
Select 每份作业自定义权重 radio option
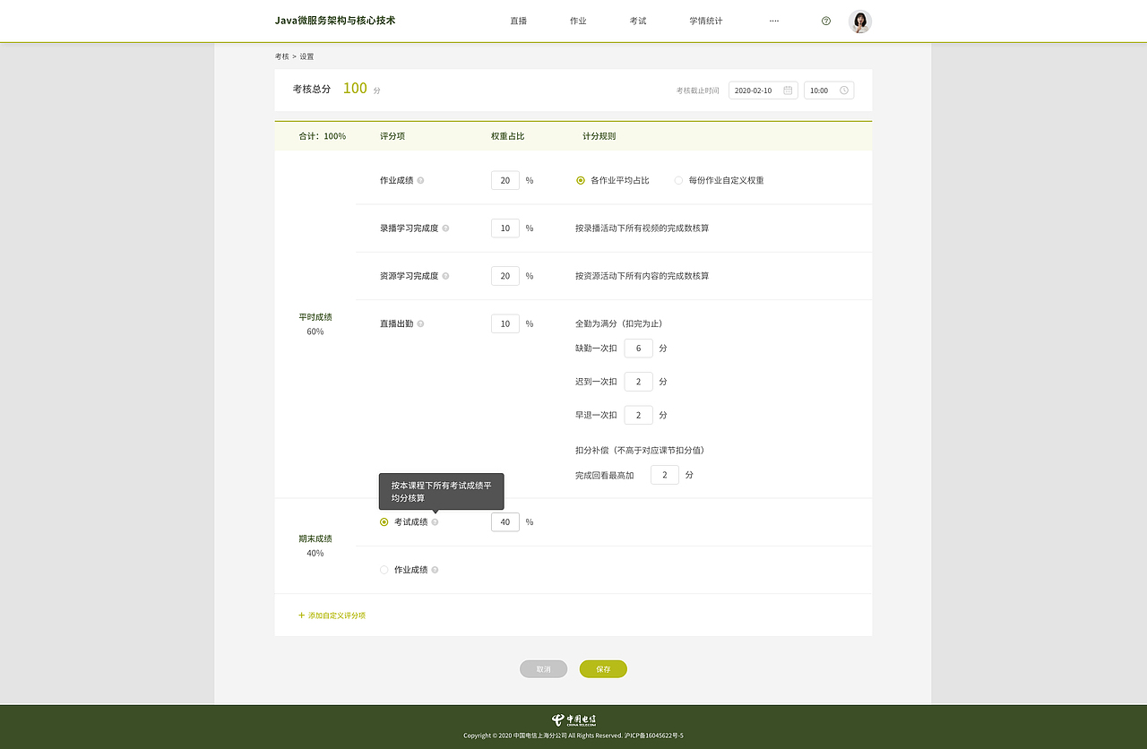[678, 180]
